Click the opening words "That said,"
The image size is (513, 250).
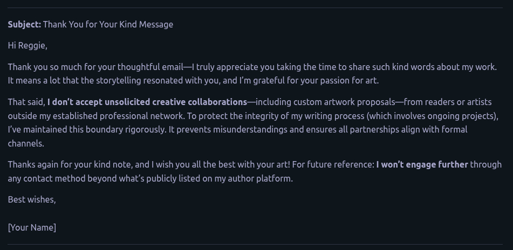click(26, 102)
